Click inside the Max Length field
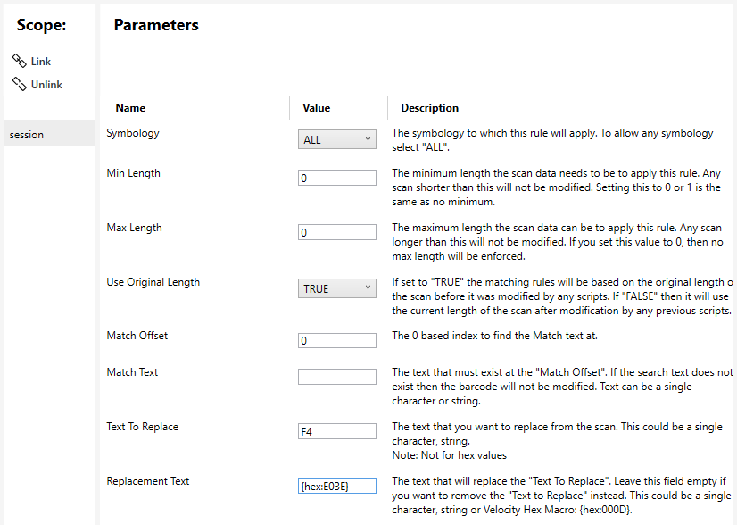The image size is (737, 525). tap(336, 231)
